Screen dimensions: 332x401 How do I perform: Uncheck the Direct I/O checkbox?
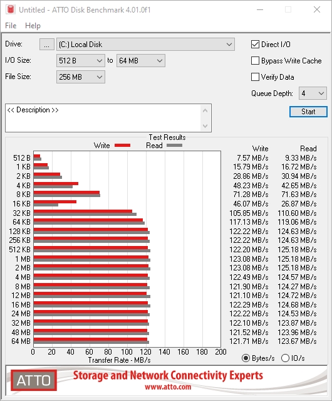click(x=255, y=45)
